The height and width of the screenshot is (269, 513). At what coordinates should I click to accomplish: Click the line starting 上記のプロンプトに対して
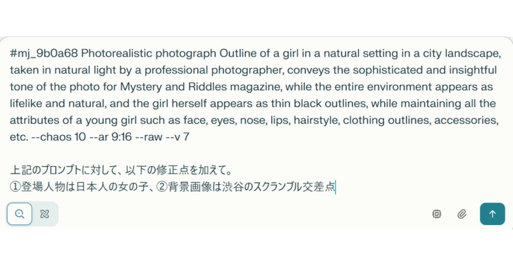coord(122,170)
